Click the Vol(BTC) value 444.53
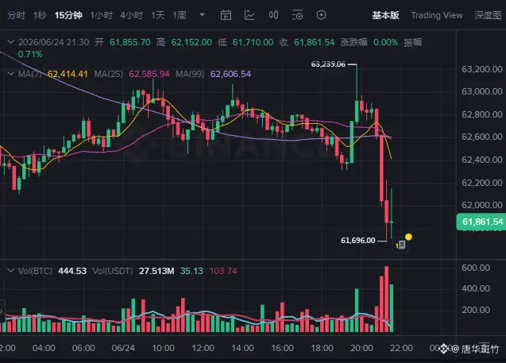Screen dimensions: 506x363 (72, 271)
